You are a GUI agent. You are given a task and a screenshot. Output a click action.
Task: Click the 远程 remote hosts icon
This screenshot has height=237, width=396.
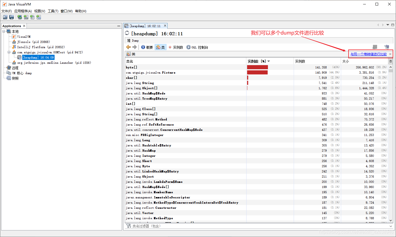tap(9, 68)
